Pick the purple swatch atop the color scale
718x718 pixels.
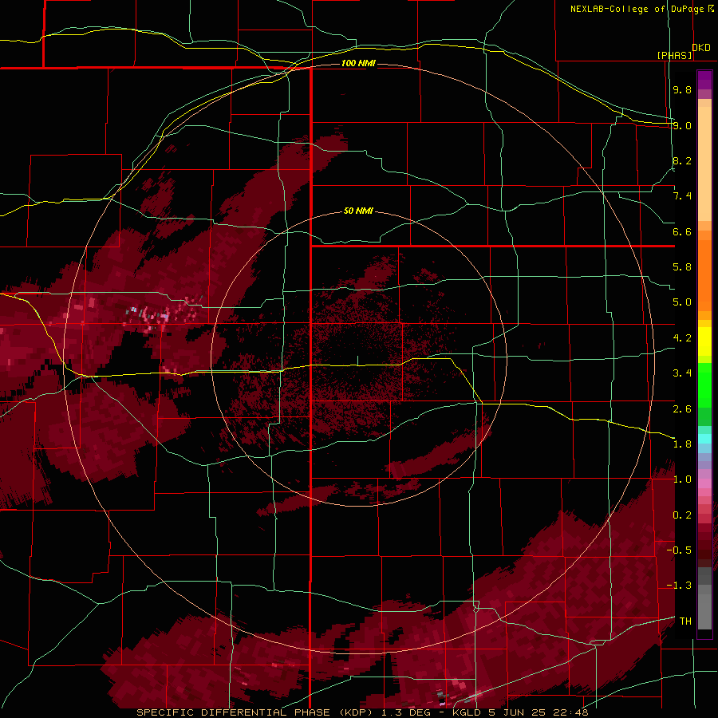pyautogui.click(x=704, y=80)
